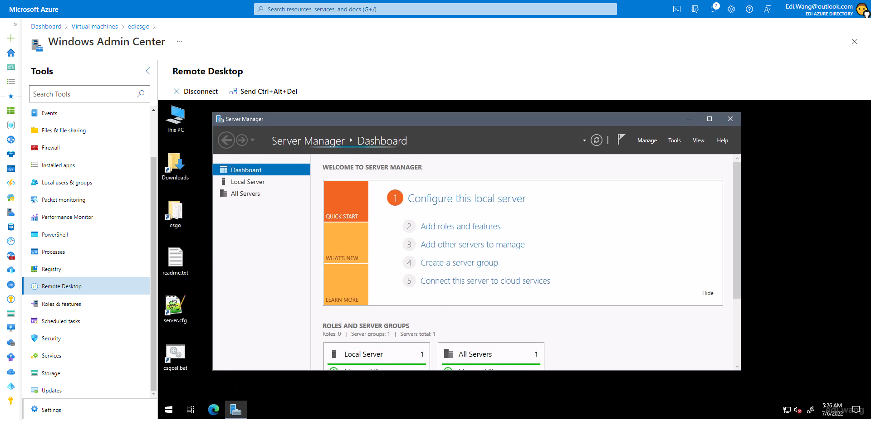Open the This PC desktop icon
871x421 pixels.
(x=175, y=119)
